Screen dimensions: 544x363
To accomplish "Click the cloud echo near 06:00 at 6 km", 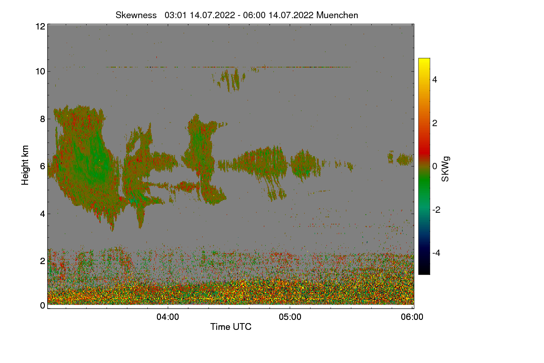I will point(404,159).
